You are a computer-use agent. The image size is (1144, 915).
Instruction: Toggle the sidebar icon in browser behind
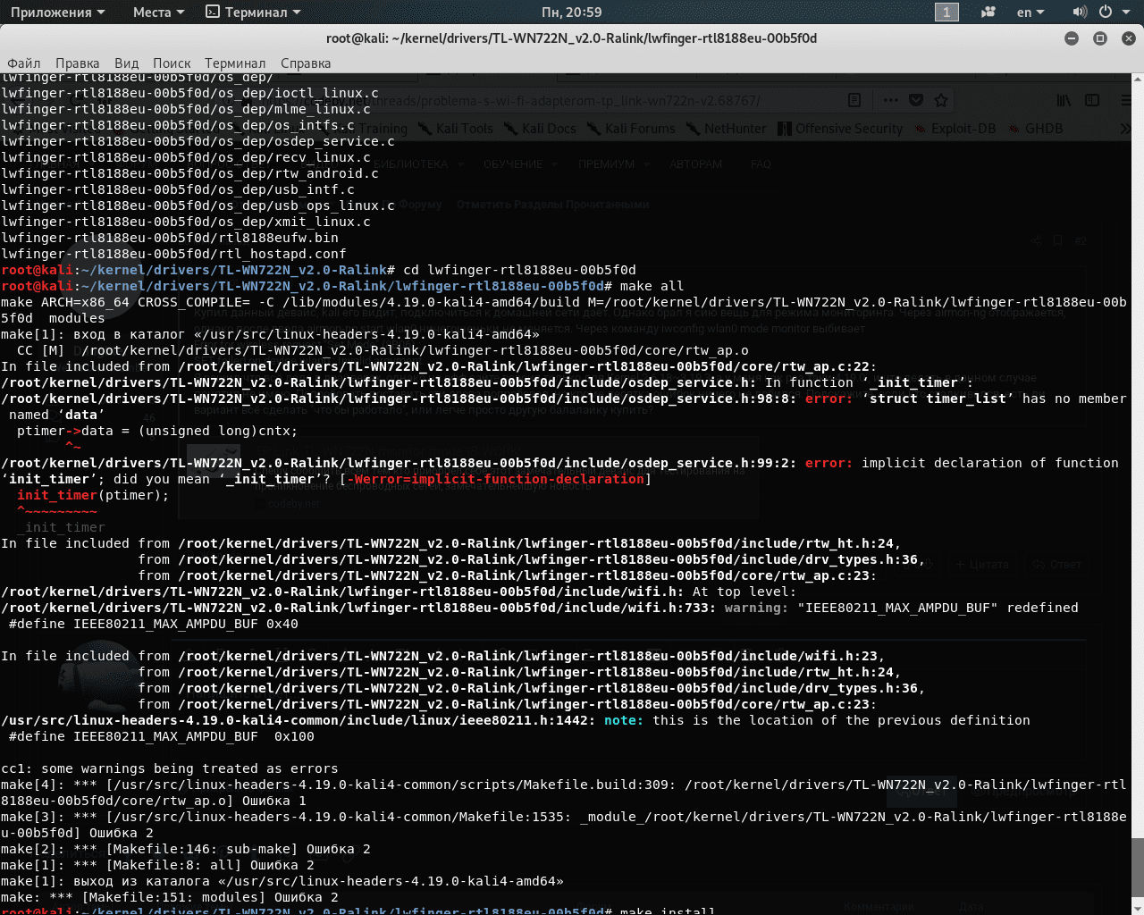coord(1092,100)
